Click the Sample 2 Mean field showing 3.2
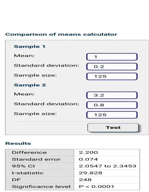This screenshot has width=149, height=192. point(112,95)
